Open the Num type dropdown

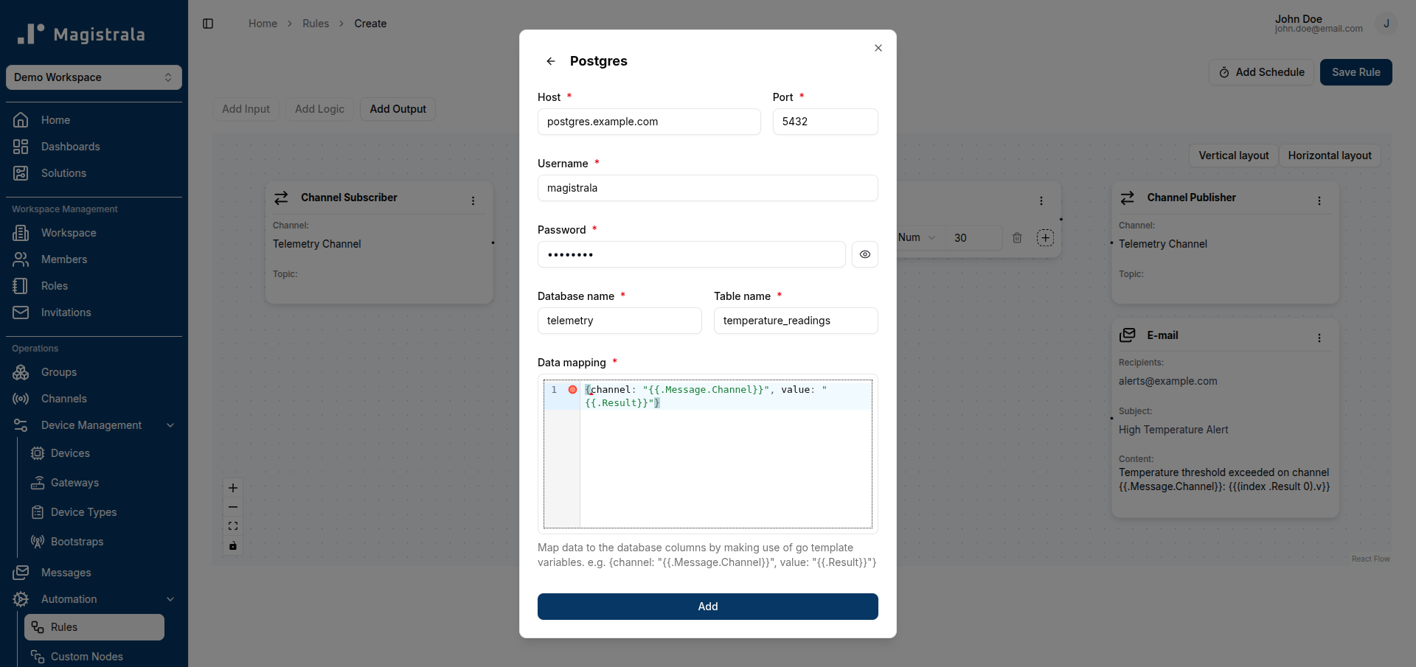[917, 237]
